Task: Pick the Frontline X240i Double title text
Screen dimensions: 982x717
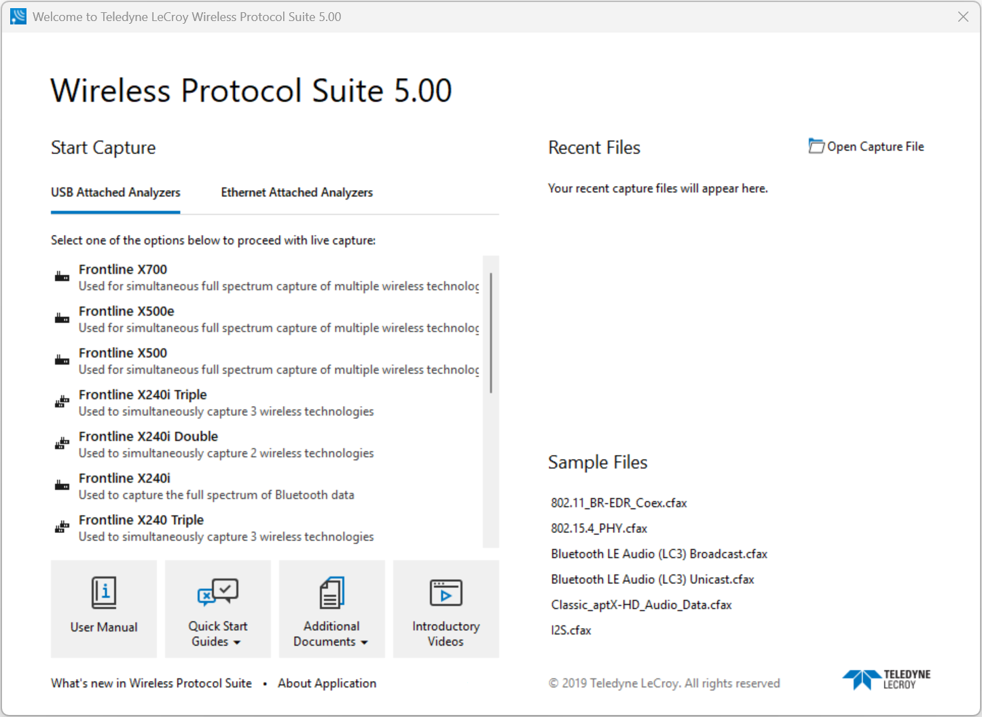Action: pyautogui.click(x=148, y=437)
